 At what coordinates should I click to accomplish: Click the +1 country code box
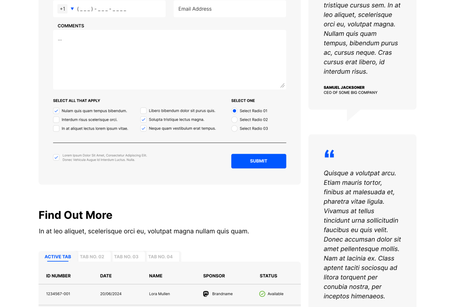(x=63, y=9)
